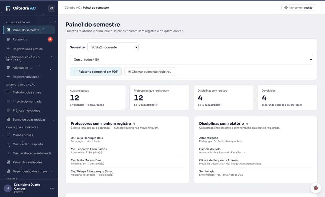The width and height of the screenshot is (325, 197).
Task: Click the grid icon beside Desempenho dos cursos
Action: (x=8, y=171)
